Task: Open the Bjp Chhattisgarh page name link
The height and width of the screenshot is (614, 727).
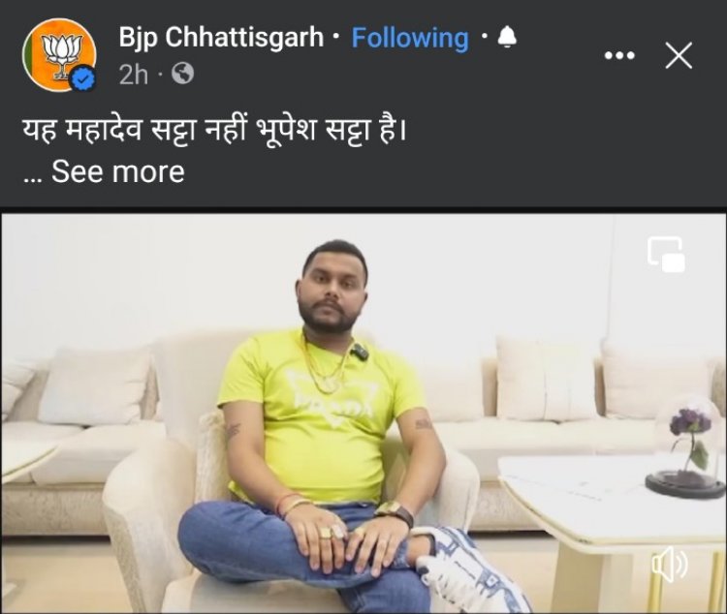Action: coord(221,37)
